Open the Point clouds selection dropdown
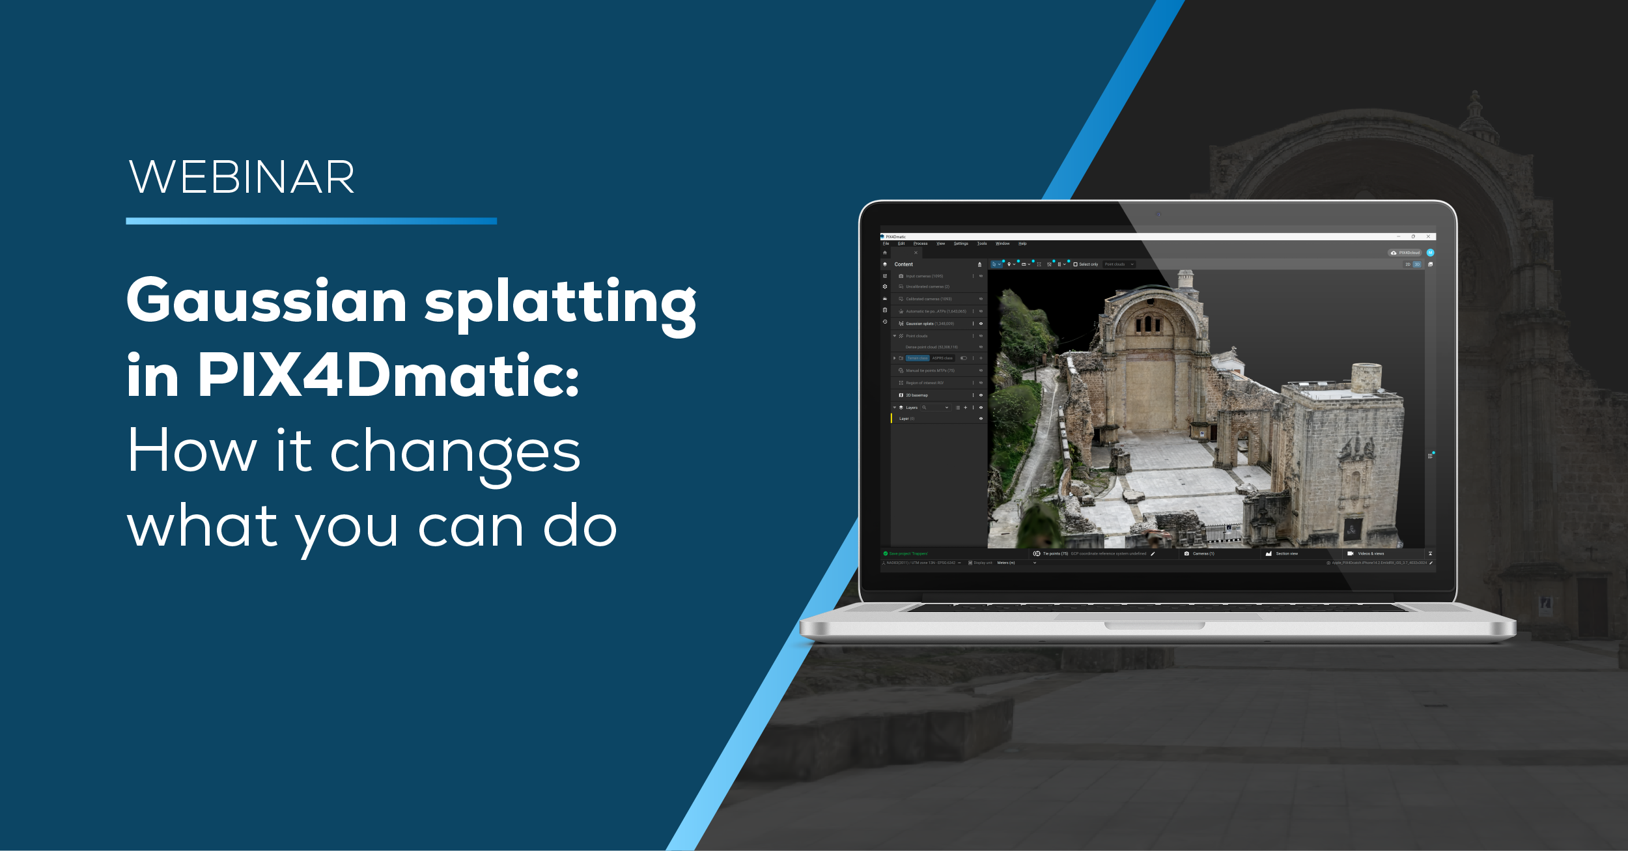Screen dimensions: 1628x851 (x=1119, y=264)
